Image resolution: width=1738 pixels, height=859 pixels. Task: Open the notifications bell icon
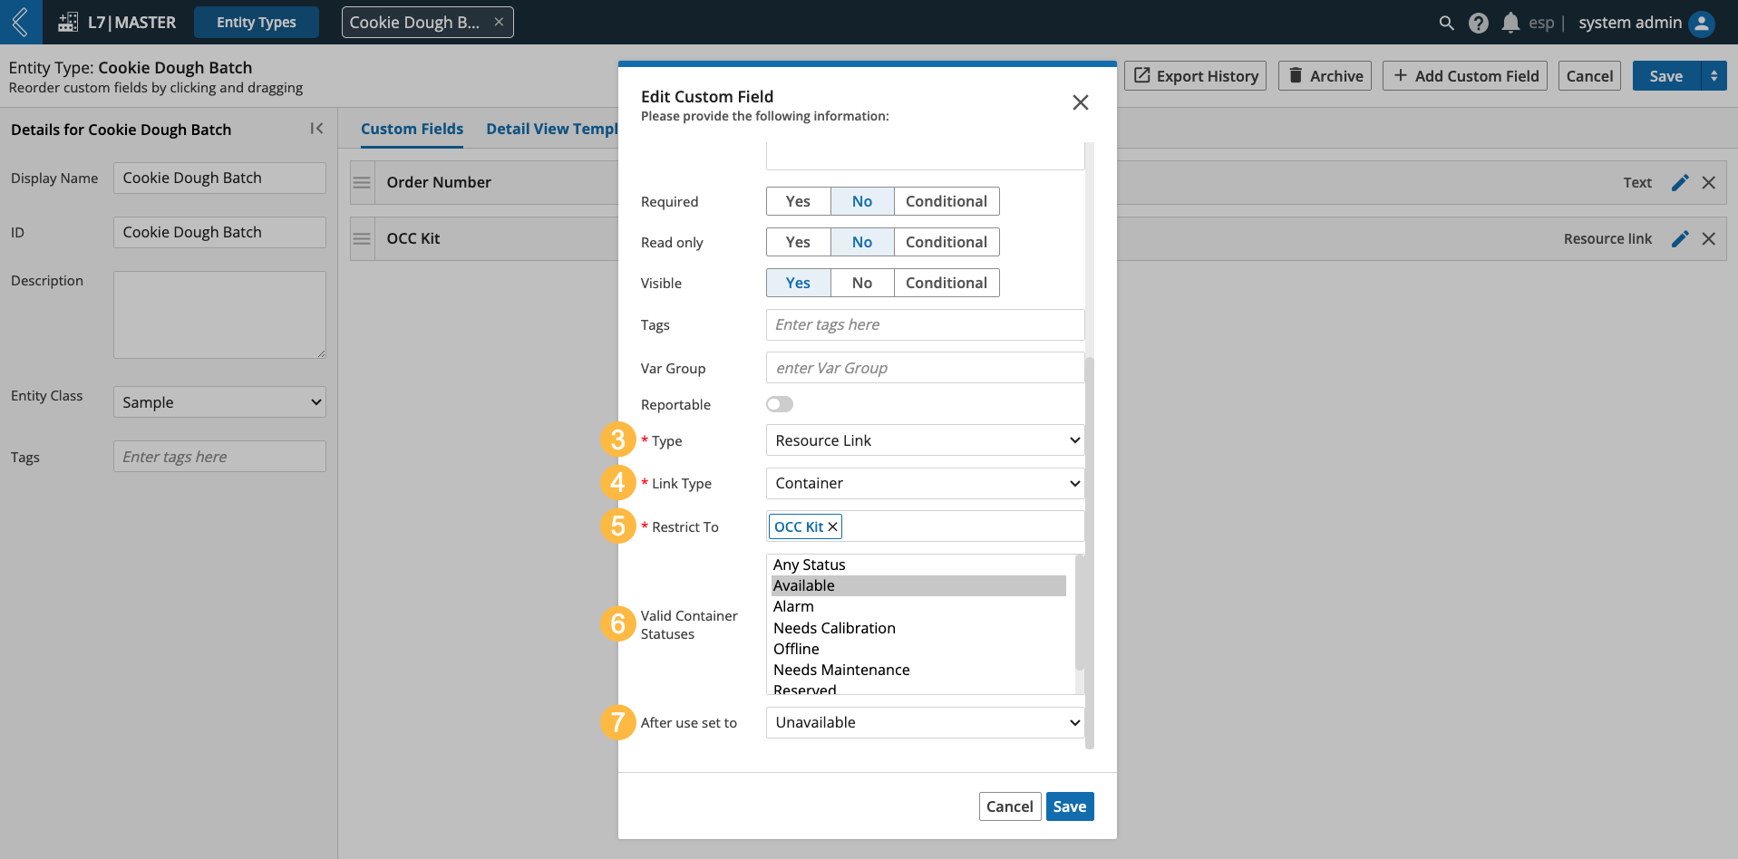click(1510, 23)
